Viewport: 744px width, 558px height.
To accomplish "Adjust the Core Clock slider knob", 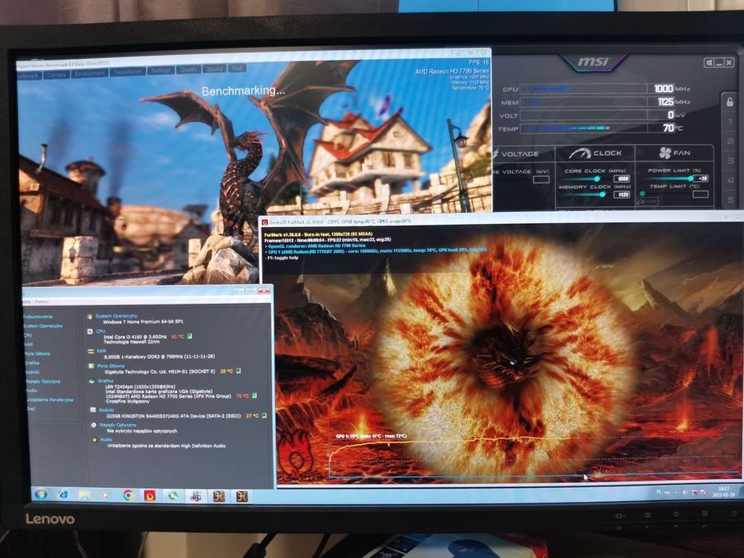I will click(x=597, y=179).
